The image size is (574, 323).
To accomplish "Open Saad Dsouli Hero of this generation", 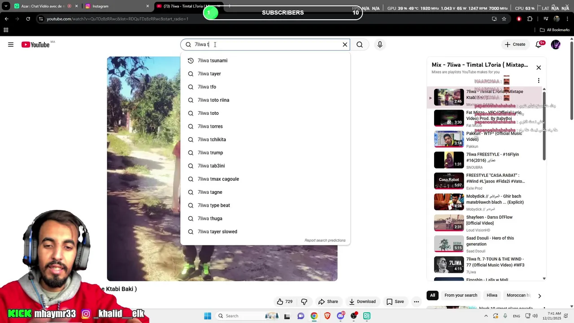I will tap(484, 244).
